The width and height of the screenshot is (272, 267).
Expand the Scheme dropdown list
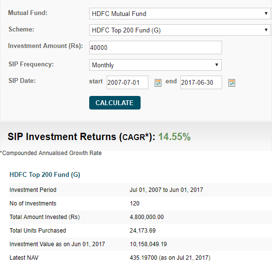pyautogui.click(x=180, y=30)
